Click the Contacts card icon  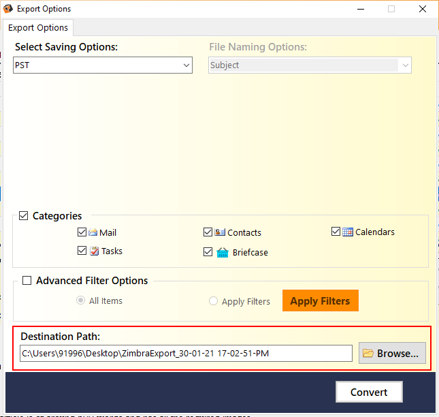pos(220,232)
